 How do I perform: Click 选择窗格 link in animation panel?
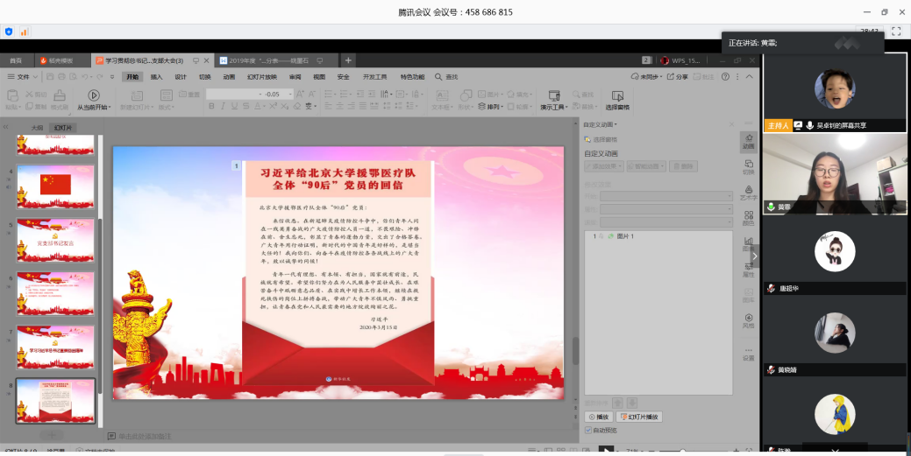[x=601, y=139]
